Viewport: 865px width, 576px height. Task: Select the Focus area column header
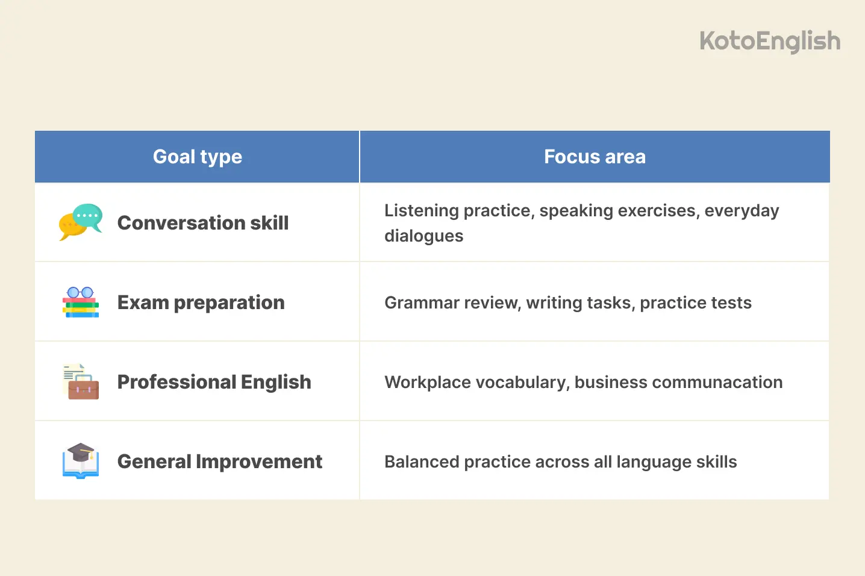(x=595, y=157)
